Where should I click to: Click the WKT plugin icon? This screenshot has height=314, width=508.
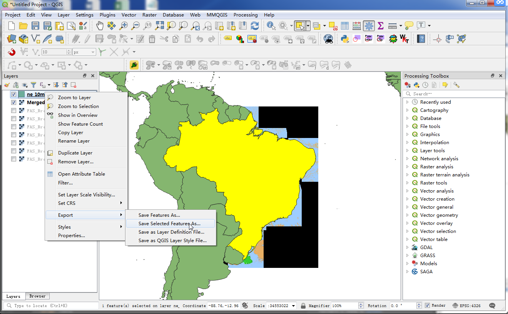point(404,38)
